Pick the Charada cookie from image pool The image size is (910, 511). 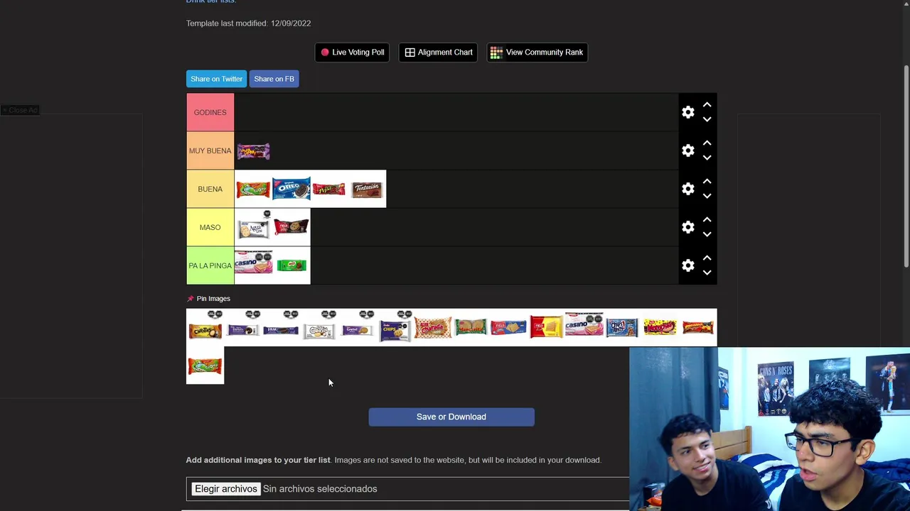pos(433,327)
